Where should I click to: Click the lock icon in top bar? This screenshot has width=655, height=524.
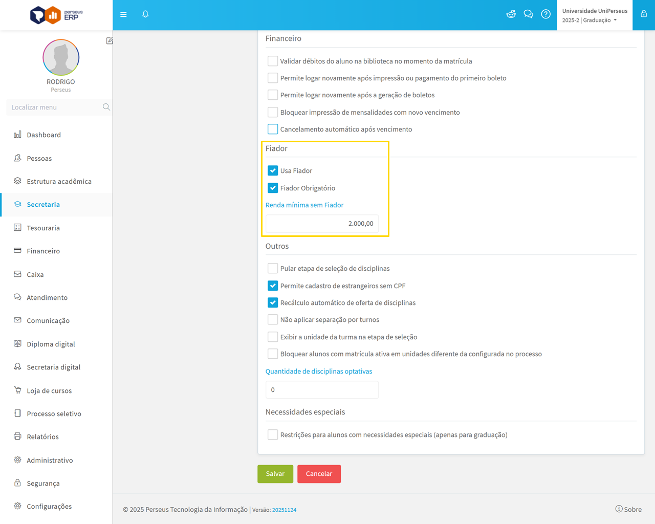click(x=644, y=14)
